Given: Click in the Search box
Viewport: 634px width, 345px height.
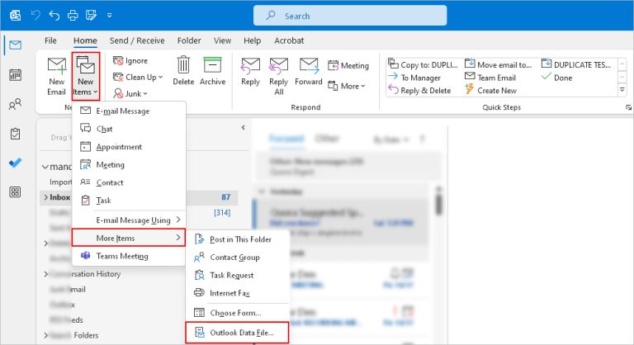Looking at the screenshot, I should [x=350, y=16].
